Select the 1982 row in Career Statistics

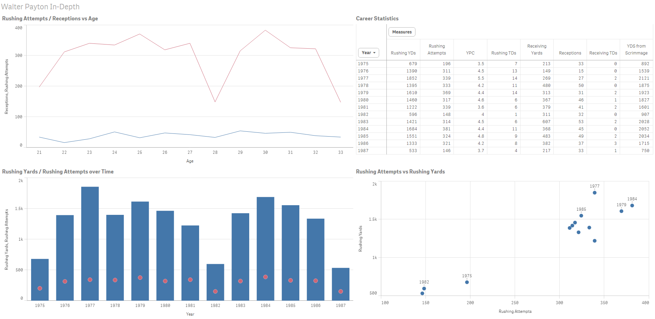pyautogui.click(x=504, y=114)
